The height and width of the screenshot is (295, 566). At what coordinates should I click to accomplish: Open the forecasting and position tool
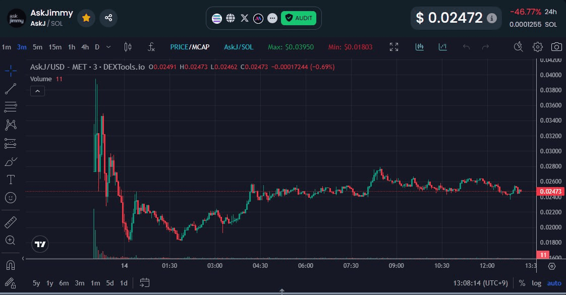[11, 143]
